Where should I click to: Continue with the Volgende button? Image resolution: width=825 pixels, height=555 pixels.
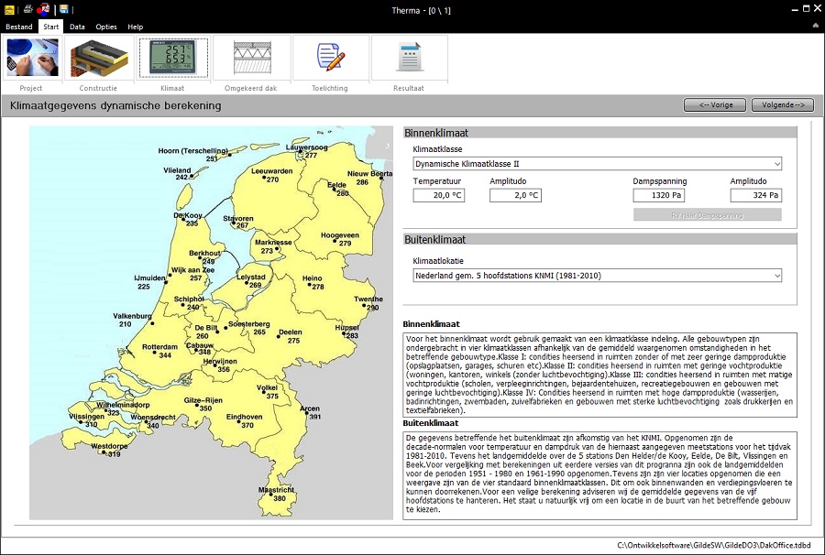783,105
